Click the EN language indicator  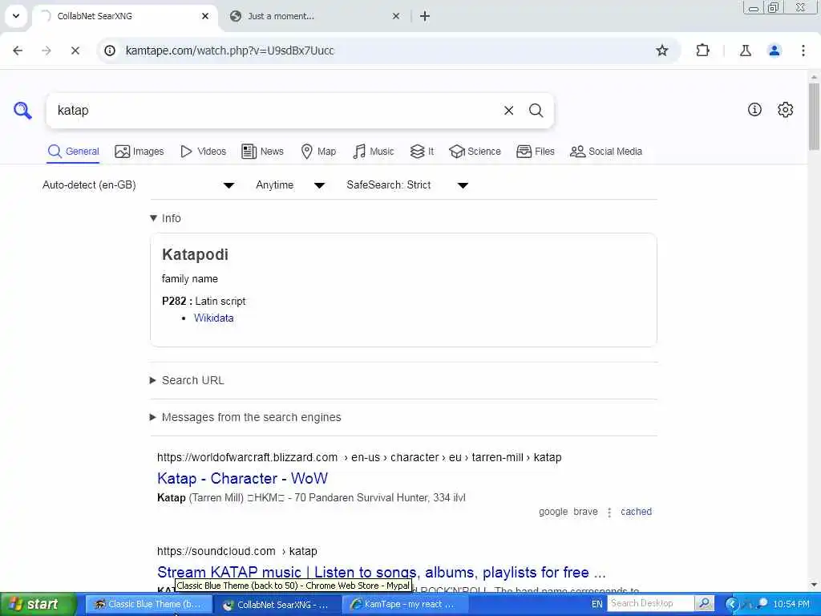pyautogui.click(x=597, y=604)
